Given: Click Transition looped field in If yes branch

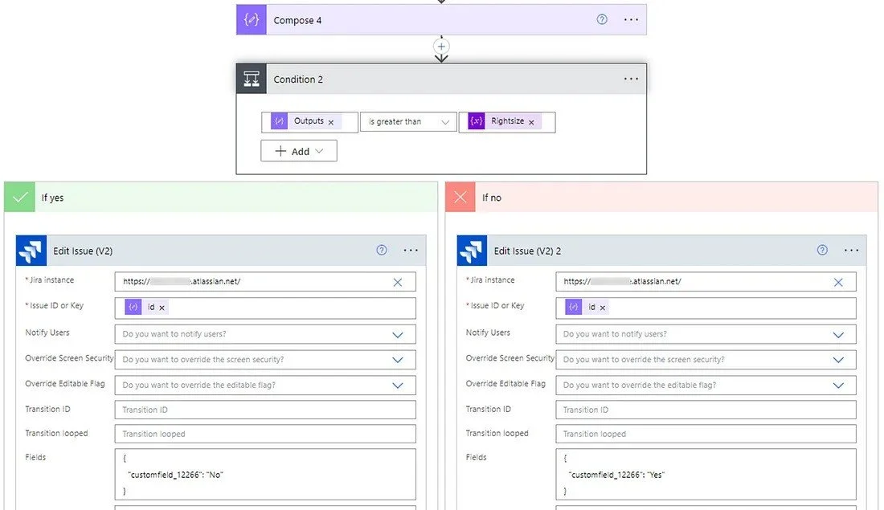Looking at the screenshot, I should (265, 434).
